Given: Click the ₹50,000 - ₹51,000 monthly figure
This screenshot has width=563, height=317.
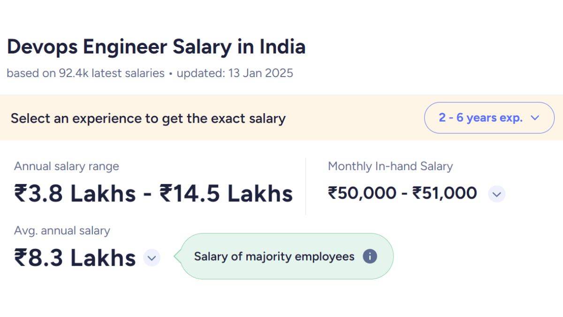Looking at the screenshot, I should [x=402, y=193].
